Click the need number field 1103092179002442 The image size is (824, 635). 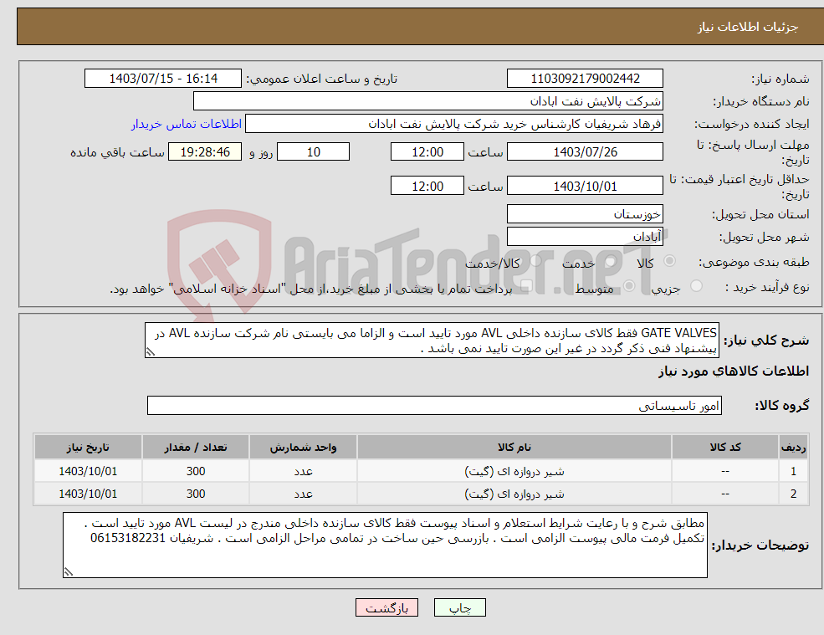coord(585,79)
